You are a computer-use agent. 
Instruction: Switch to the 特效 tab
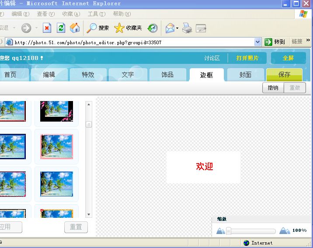click(88, 75)
